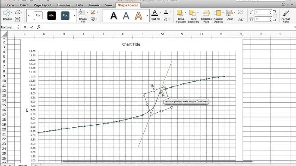Show more WordArt styles
This screenshot has height=166, width=296.
point(147,15)
